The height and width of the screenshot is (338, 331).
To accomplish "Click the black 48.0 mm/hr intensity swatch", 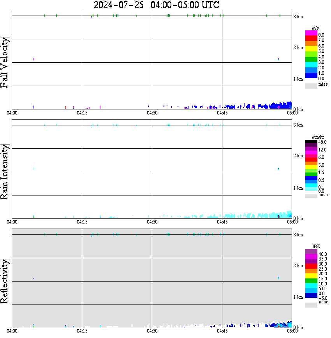I will (x=311, y=142).
